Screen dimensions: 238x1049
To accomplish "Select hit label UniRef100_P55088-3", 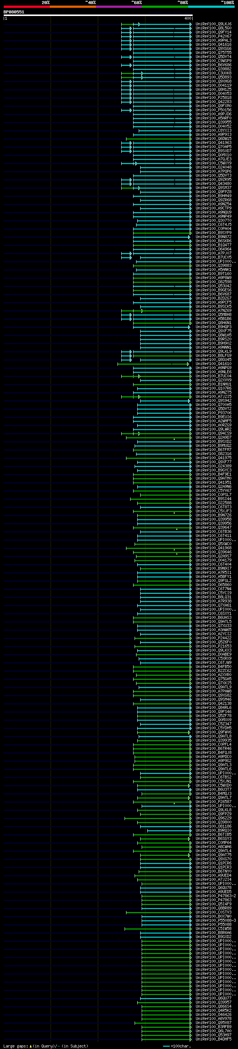I will pyautogui.click(x=216, y=920).
